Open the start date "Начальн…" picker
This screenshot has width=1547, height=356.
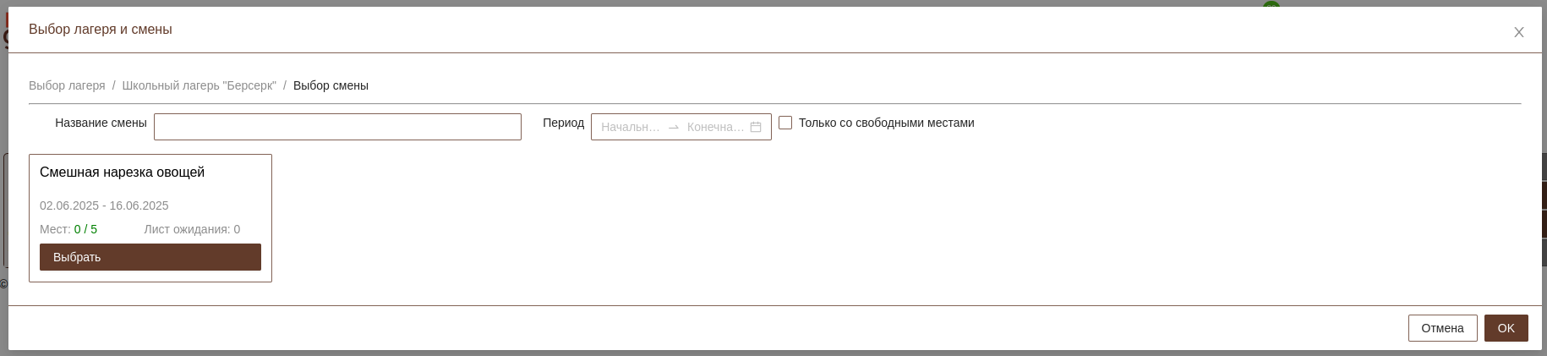click(631, 127)
